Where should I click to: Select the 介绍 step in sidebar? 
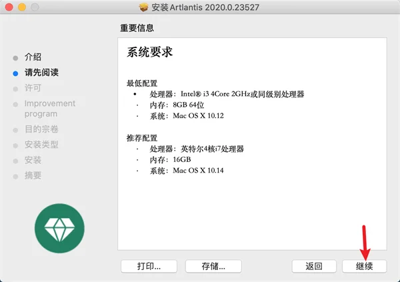[33, 57]
